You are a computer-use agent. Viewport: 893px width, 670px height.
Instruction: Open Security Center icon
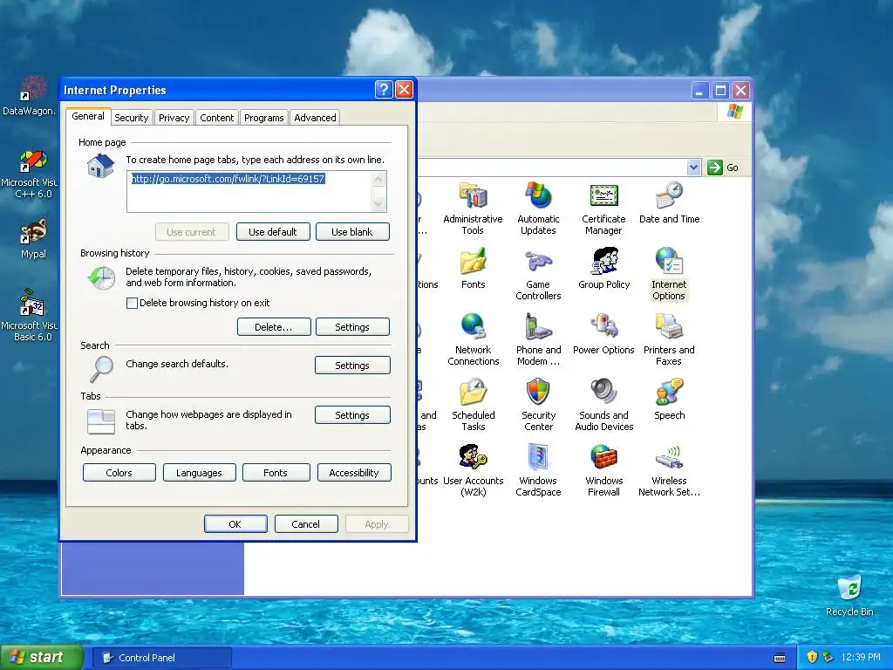click(538, 405)
